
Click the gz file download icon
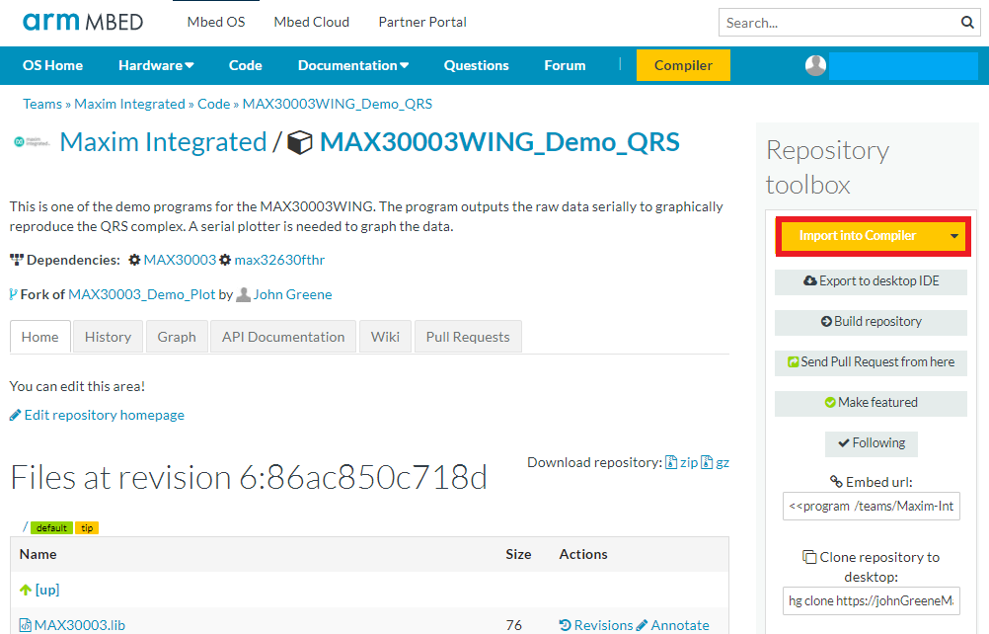[707, 462]
